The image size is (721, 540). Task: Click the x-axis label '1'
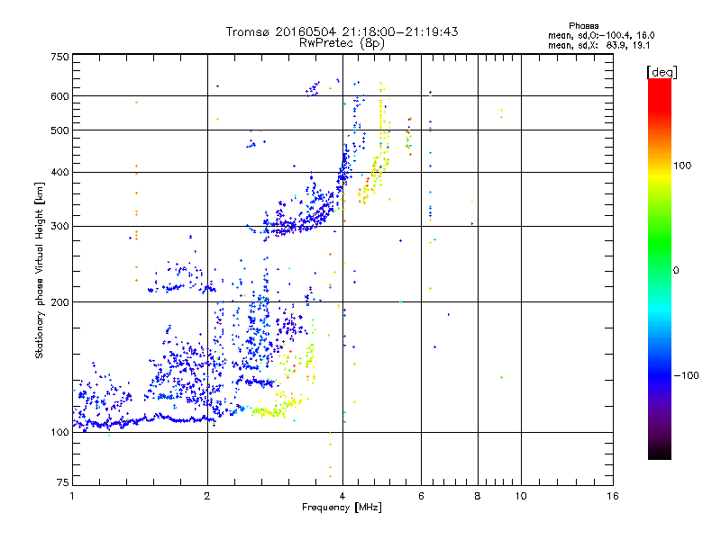click(x=72, y=496)
